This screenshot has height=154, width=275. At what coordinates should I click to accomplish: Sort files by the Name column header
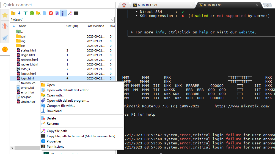23,26
